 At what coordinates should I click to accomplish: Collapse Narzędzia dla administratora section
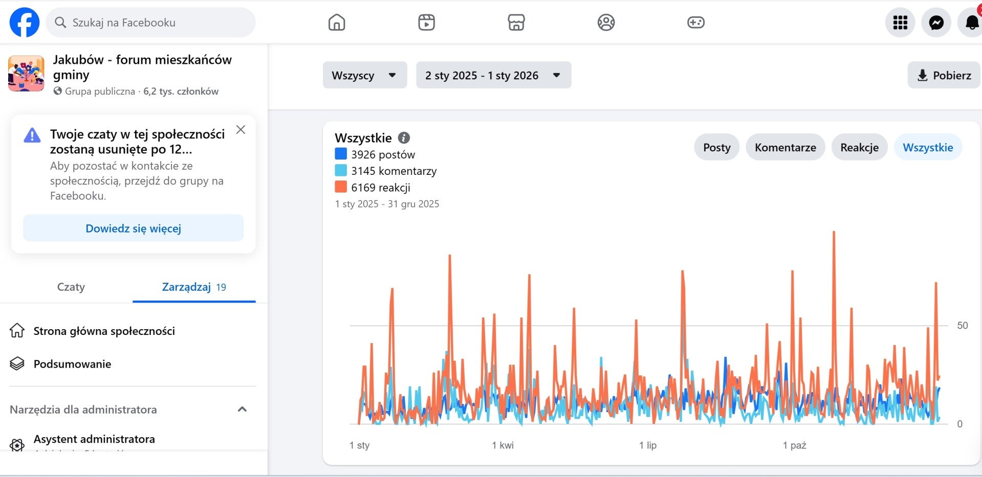point(243,409)
